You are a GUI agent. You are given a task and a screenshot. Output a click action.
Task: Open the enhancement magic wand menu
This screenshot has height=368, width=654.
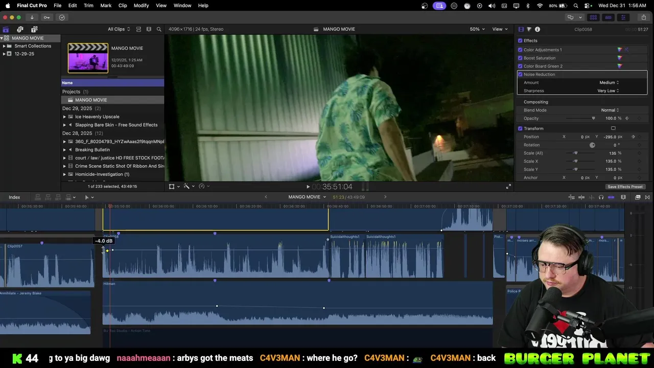point(188,187)
